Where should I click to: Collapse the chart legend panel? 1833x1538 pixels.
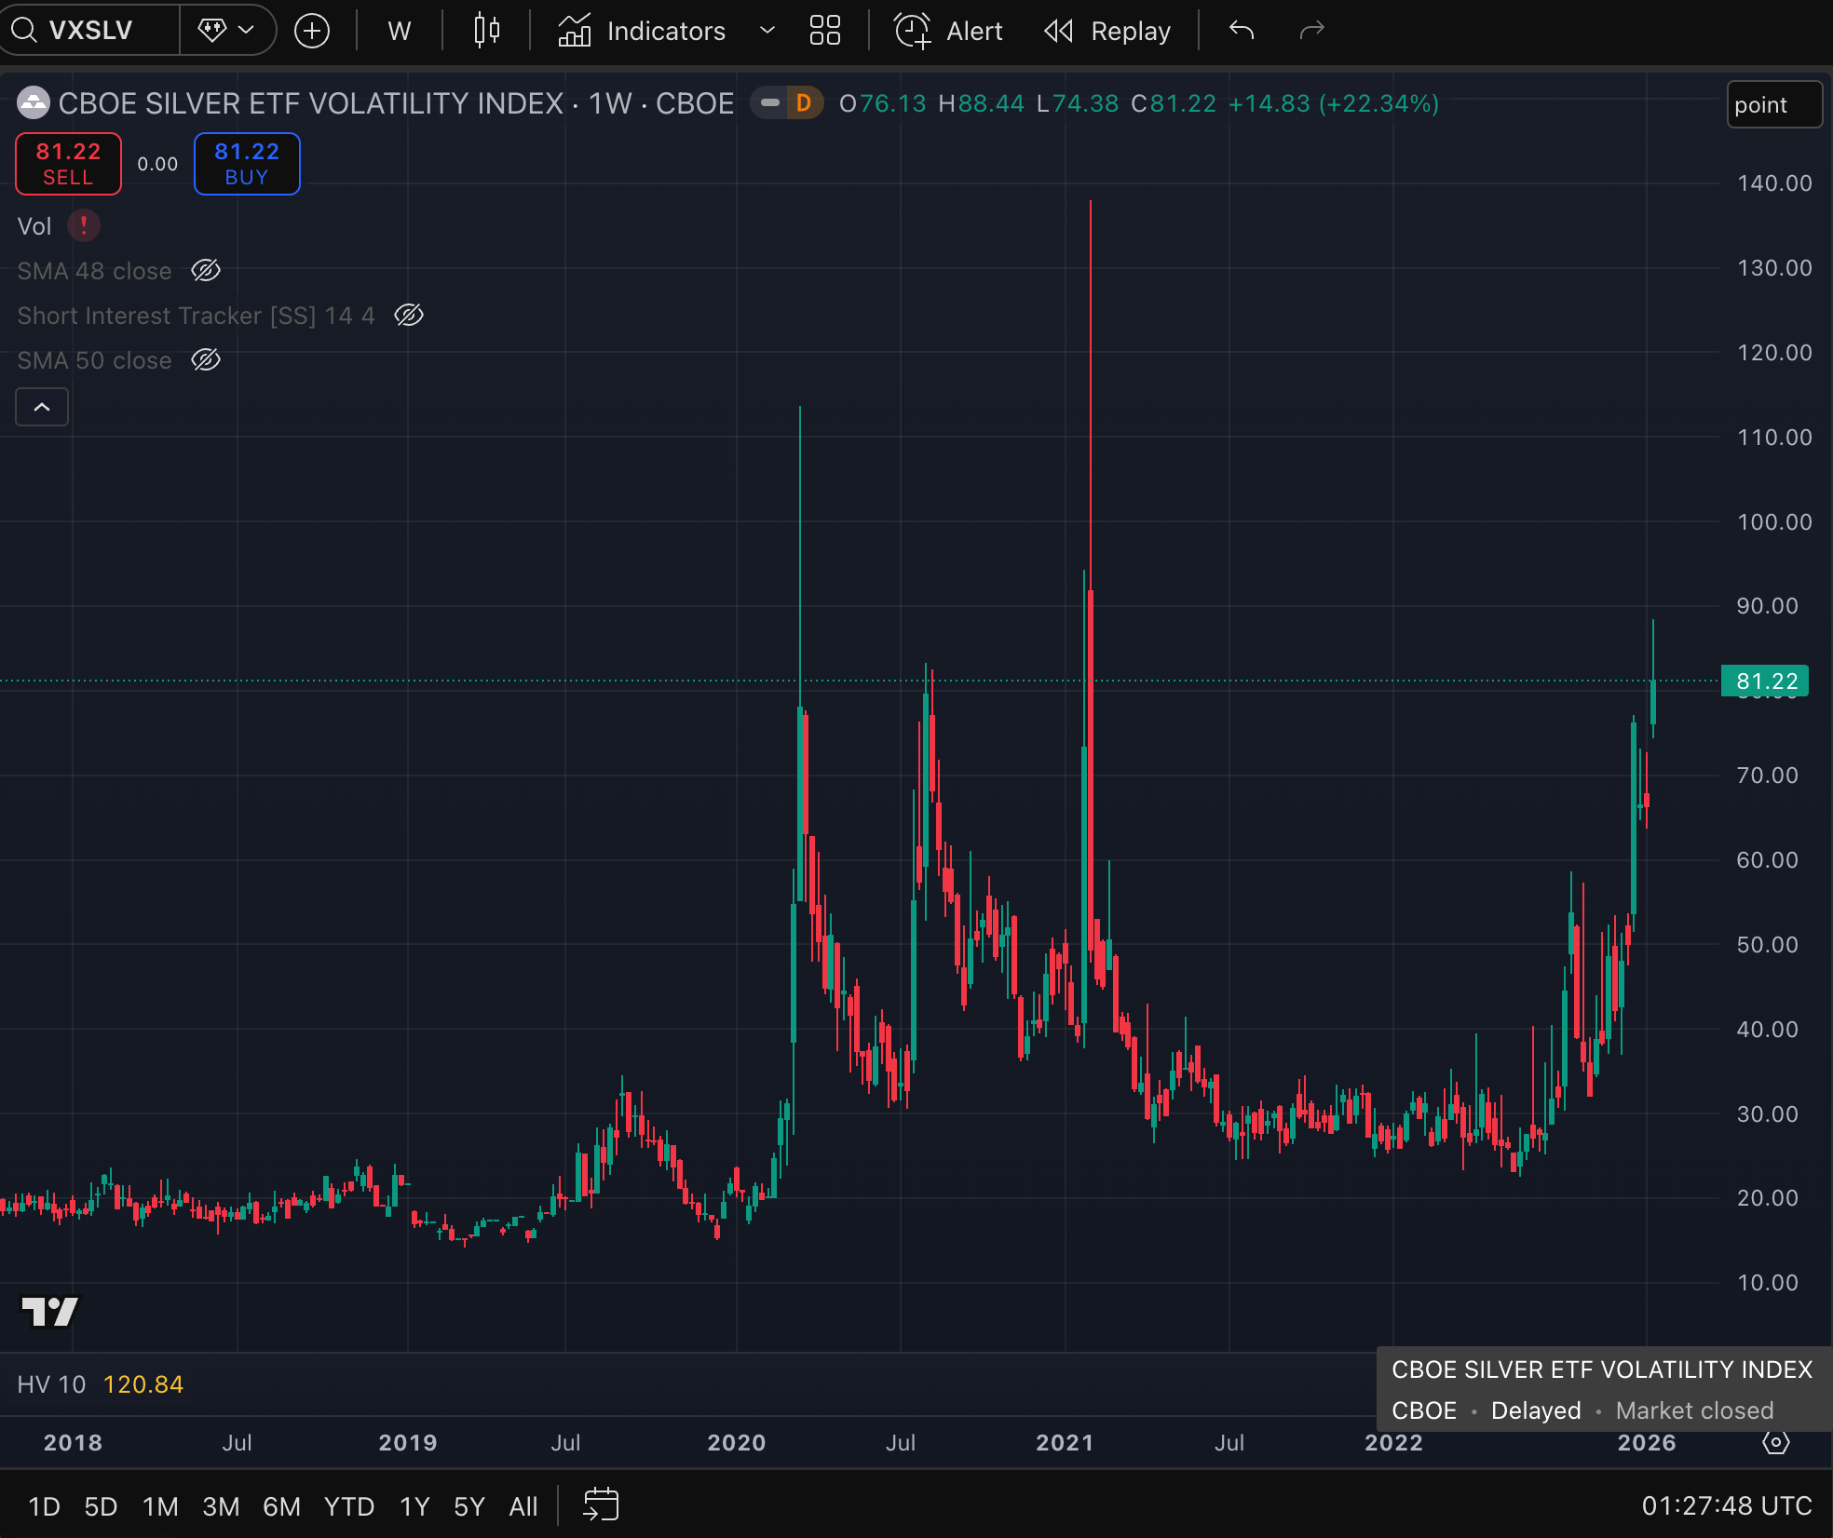pos(41,407)
